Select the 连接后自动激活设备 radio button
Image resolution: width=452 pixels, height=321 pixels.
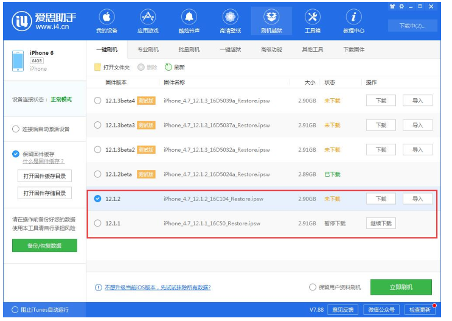click(16, 129)
